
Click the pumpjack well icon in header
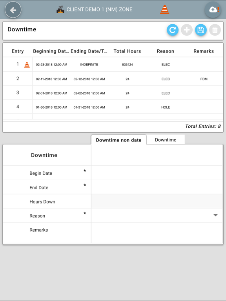pos(60,9)
